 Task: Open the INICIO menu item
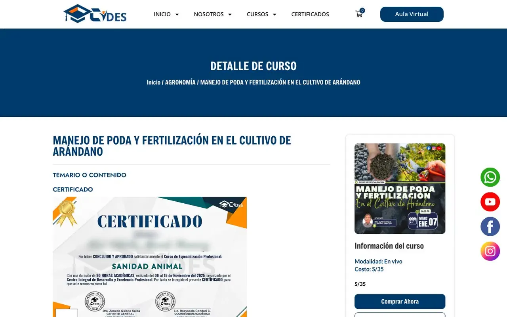pos(162,14)
